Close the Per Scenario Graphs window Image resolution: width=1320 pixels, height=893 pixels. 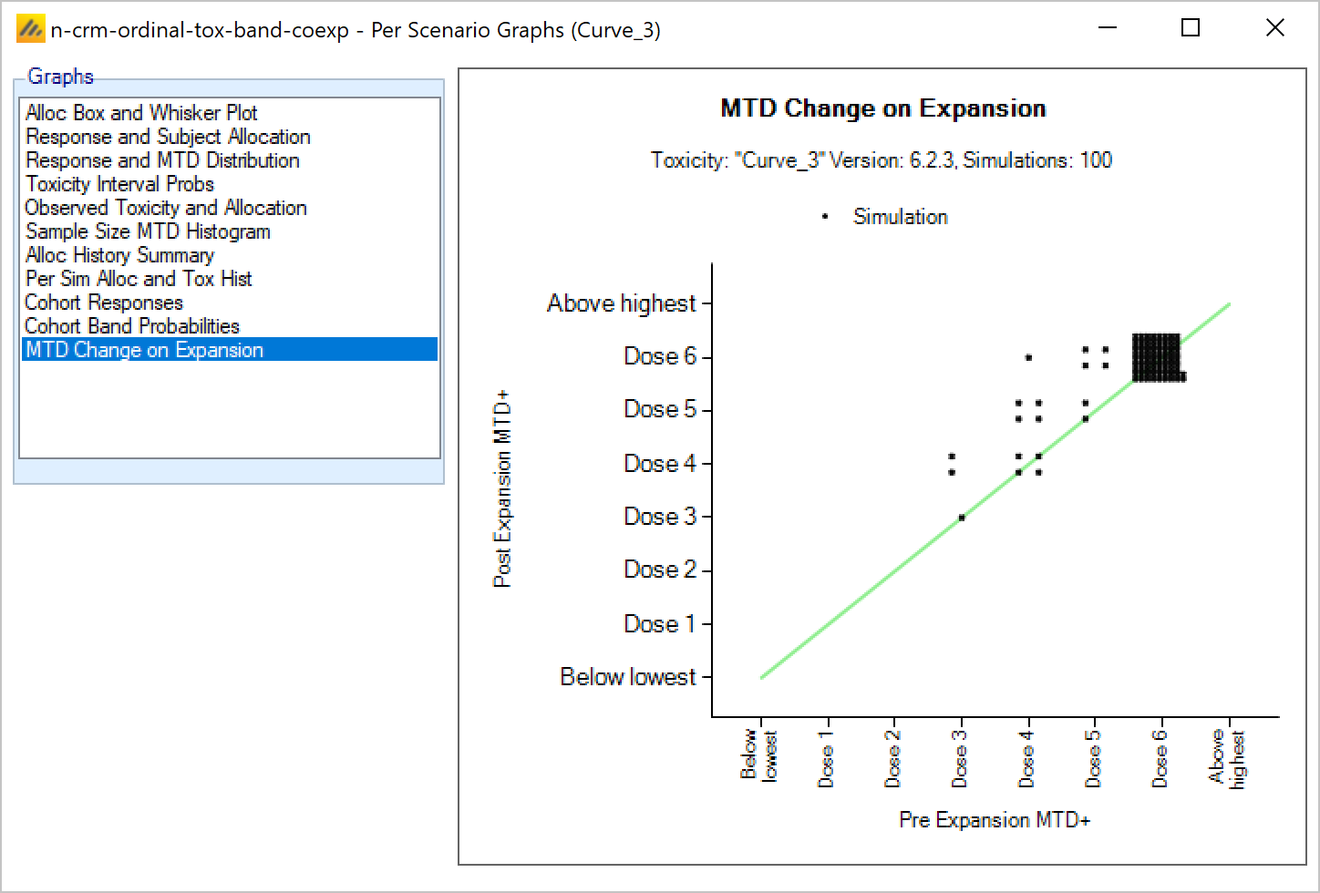click(1274, 28)
